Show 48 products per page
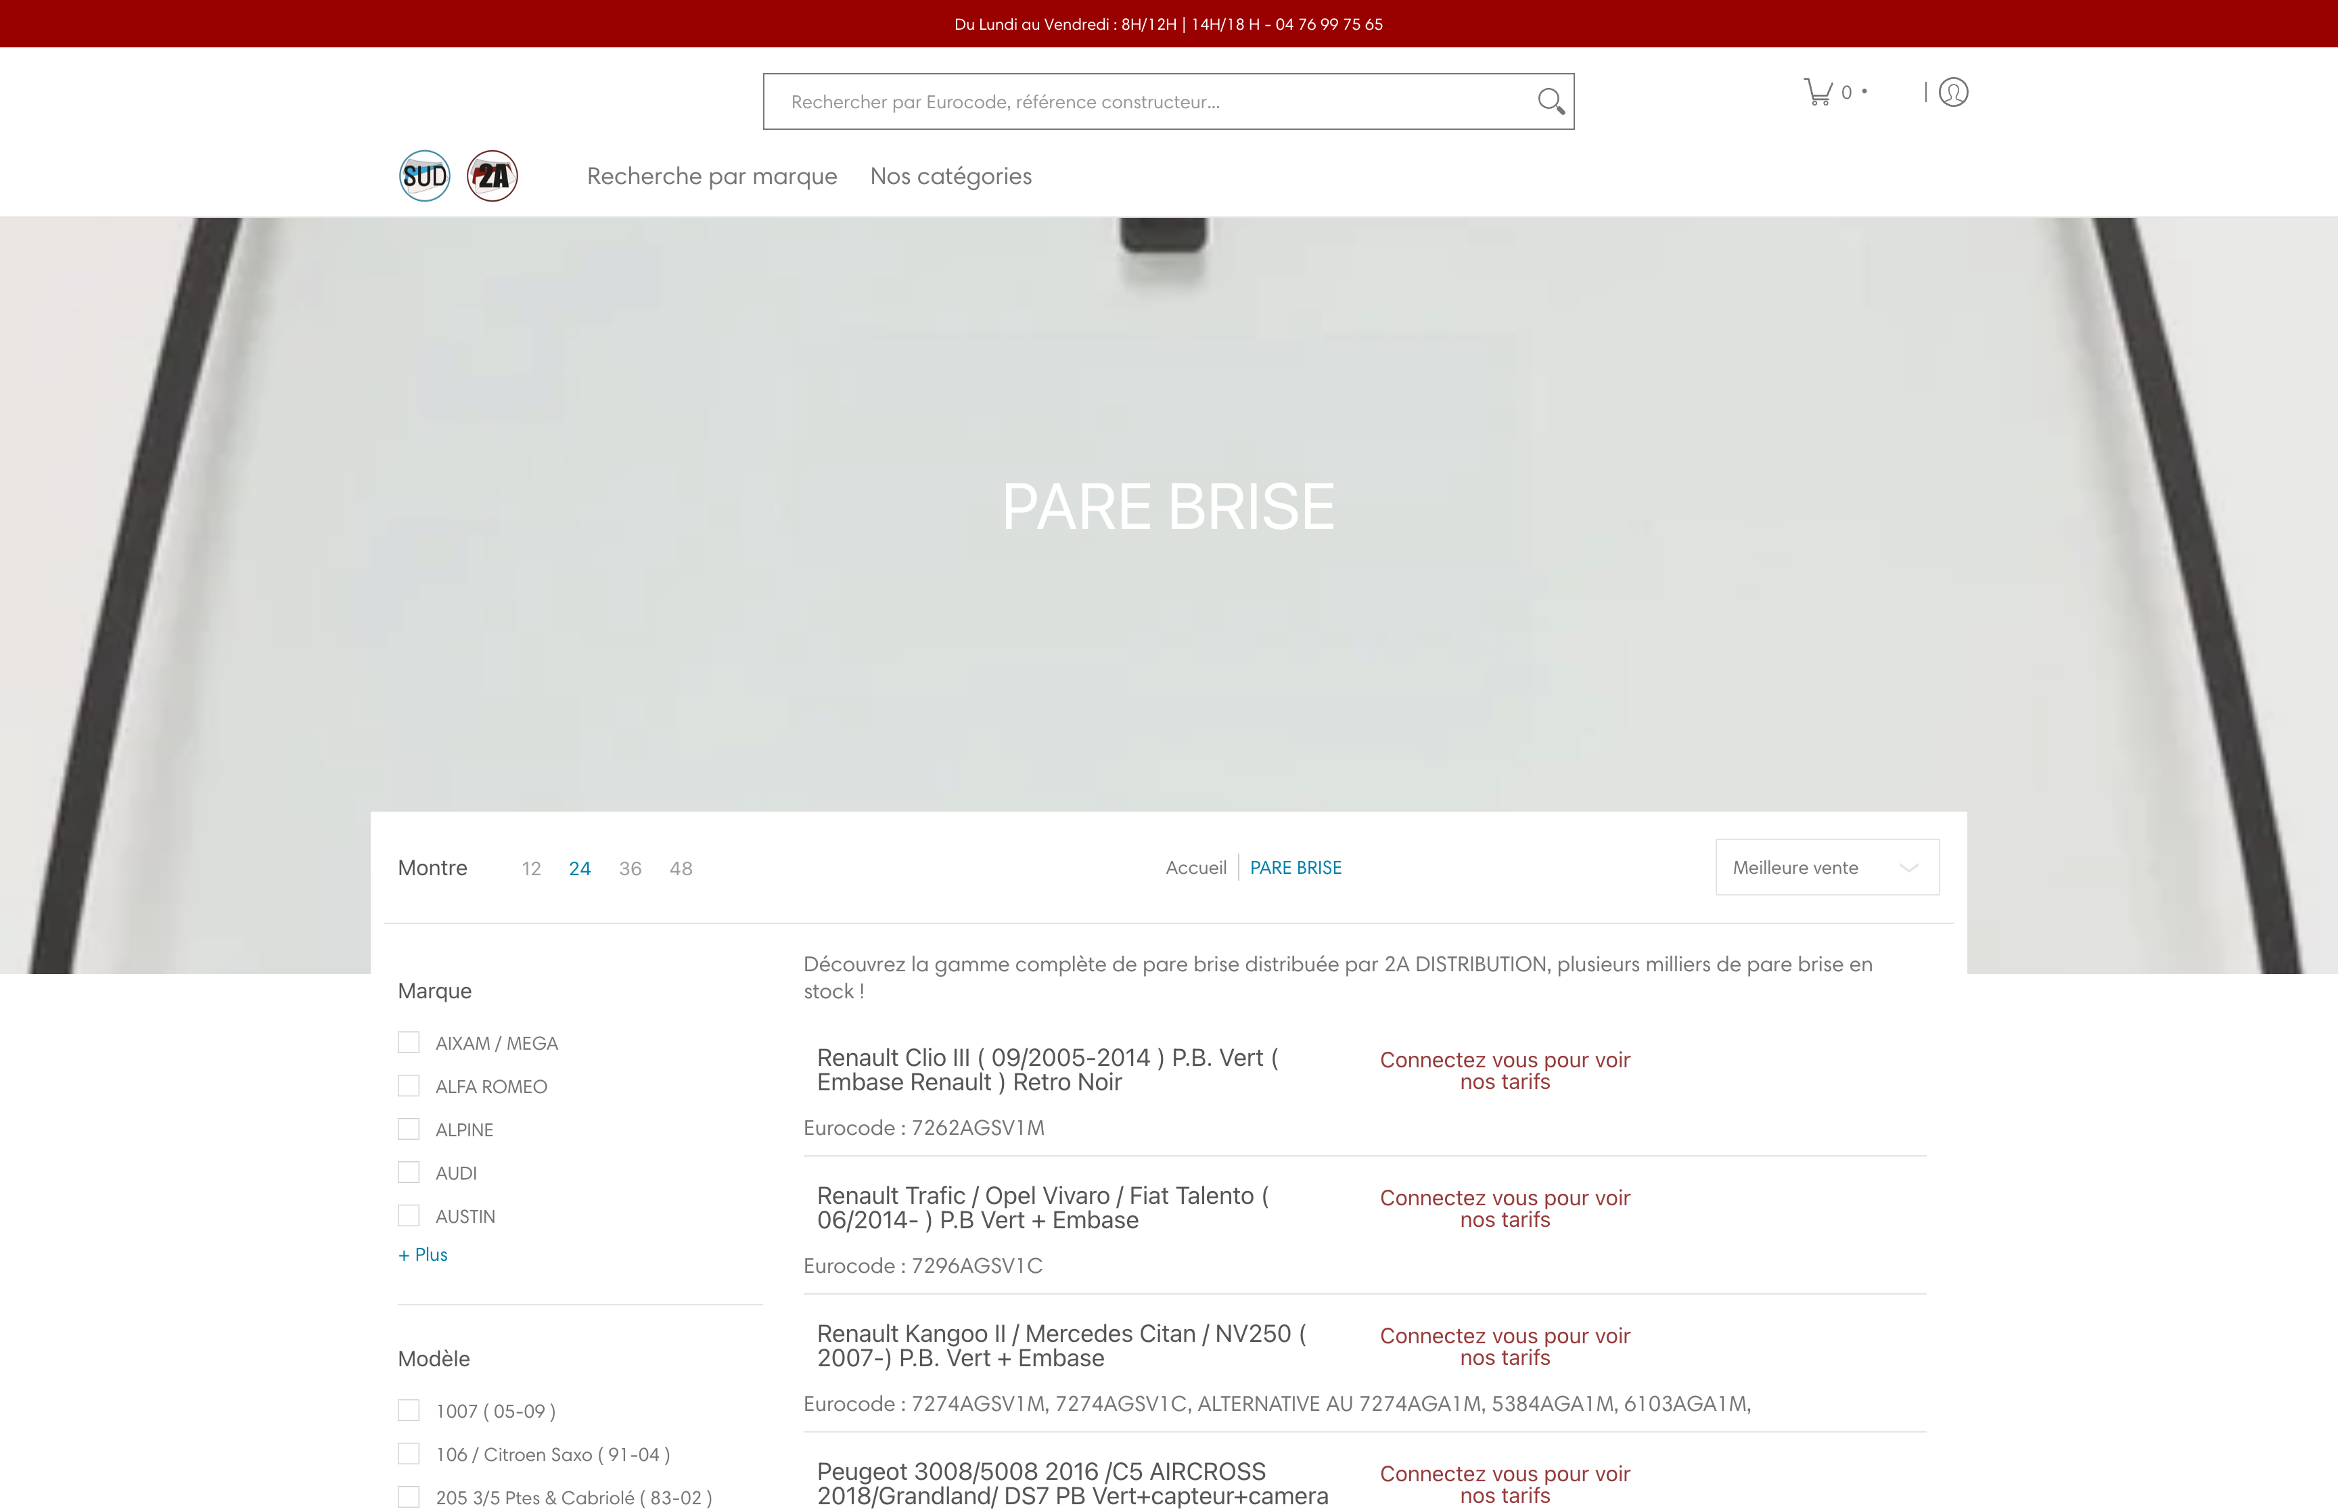The image size is (2338, 1511). click(680, 867)
